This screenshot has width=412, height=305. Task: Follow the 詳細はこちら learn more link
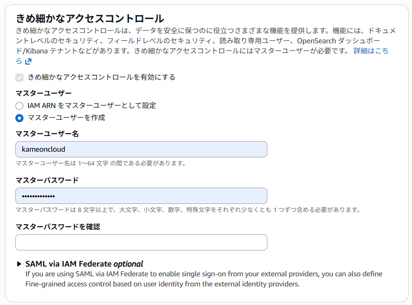tap(371, 51)
